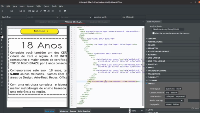
Task: Open the File menu
Action: coord(2,6)
